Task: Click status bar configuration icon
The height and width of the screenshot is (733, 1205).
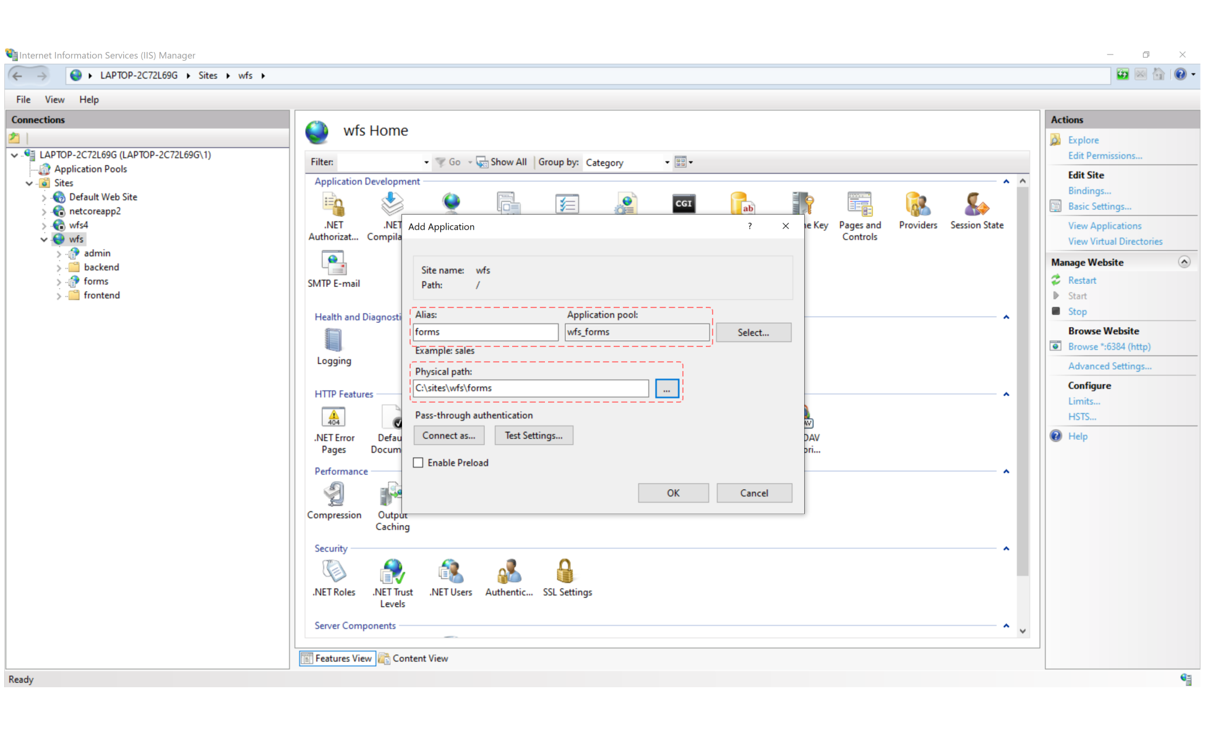Action: click(x=1186, y=679)
